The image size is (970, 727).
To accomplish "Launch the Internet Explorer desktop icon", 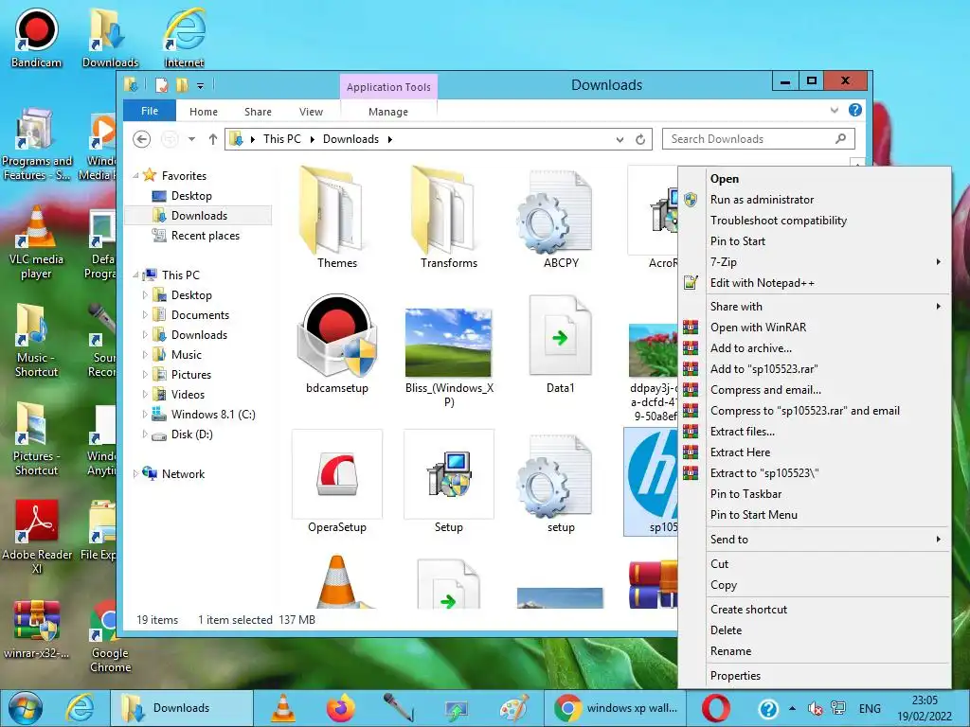I will click(184, 37).
